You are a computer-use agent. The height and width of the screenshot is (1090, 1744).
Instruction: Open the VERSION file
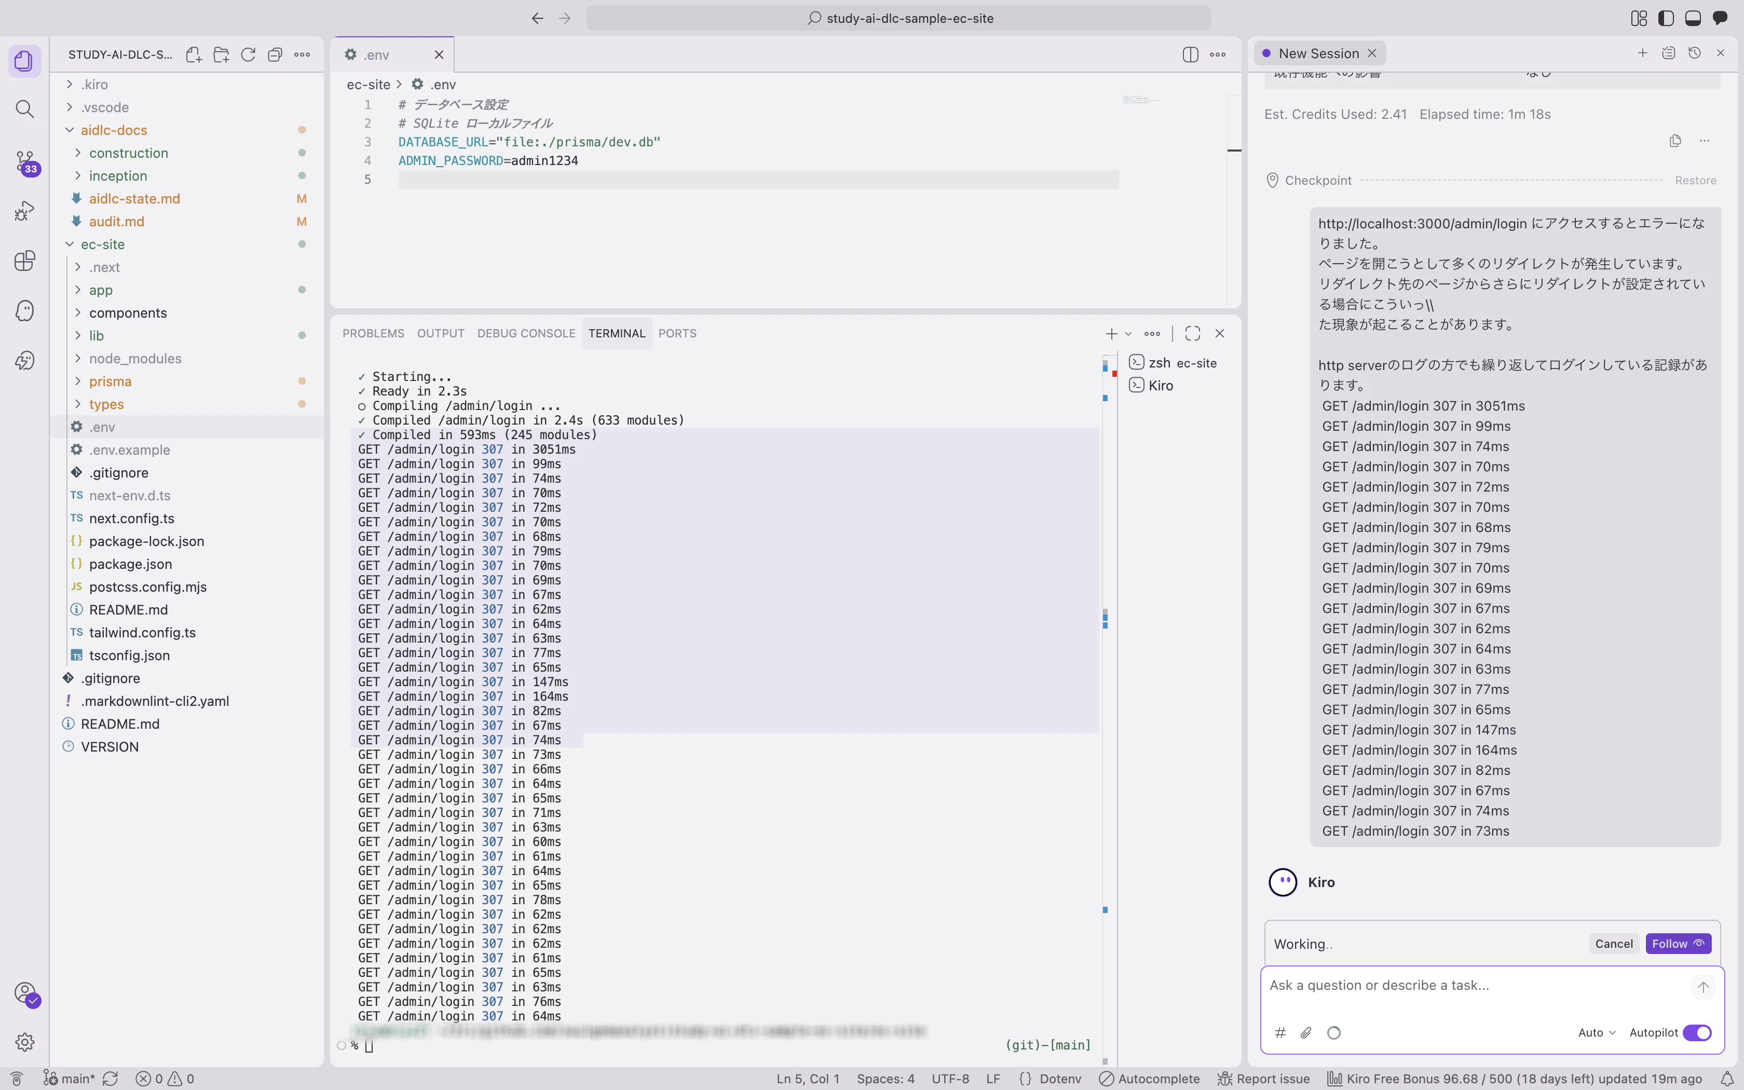tap(110, 747)
